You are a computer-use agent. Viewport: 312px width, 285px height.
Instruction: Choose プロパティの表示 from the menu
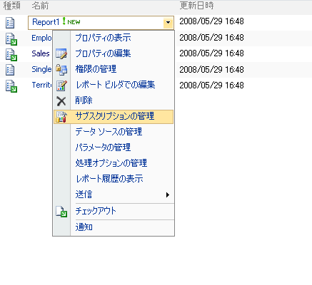(x=114, y=38)
